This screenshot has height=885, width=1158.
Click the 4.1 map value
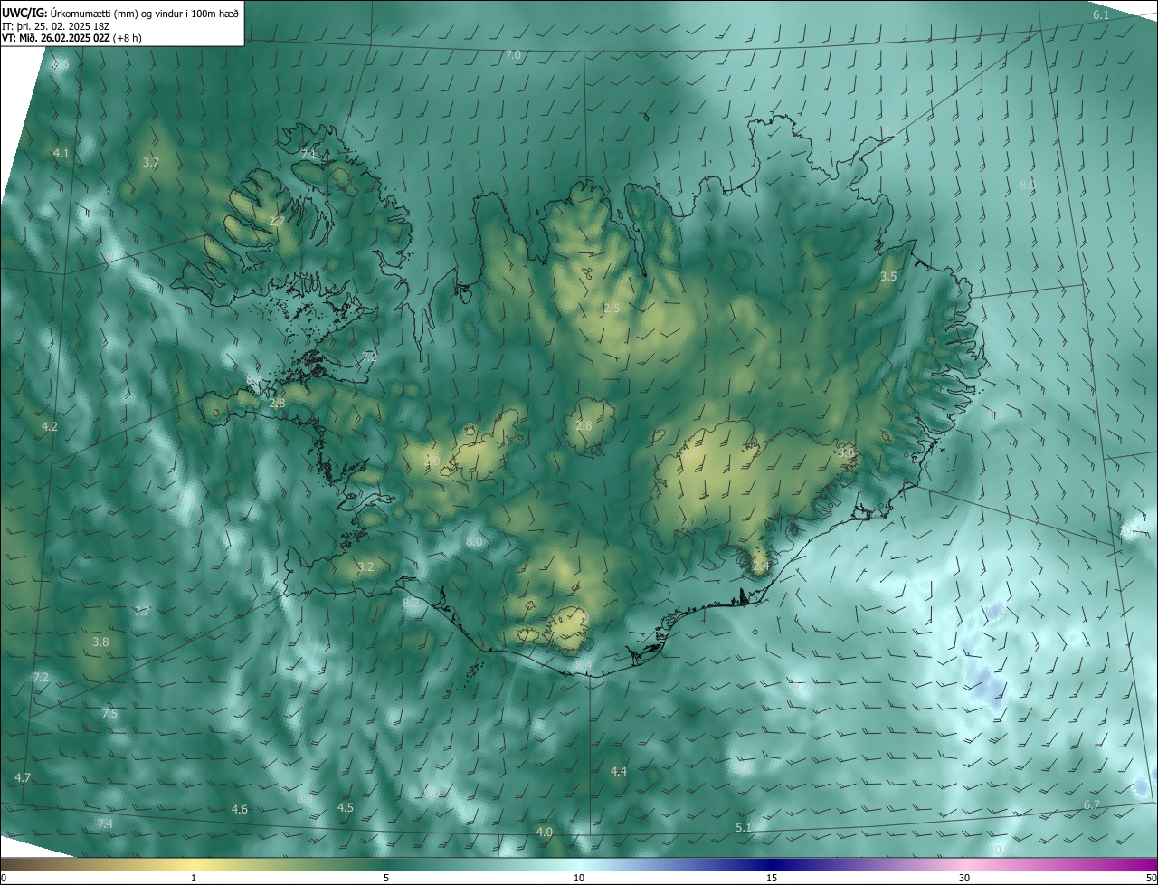62,154
